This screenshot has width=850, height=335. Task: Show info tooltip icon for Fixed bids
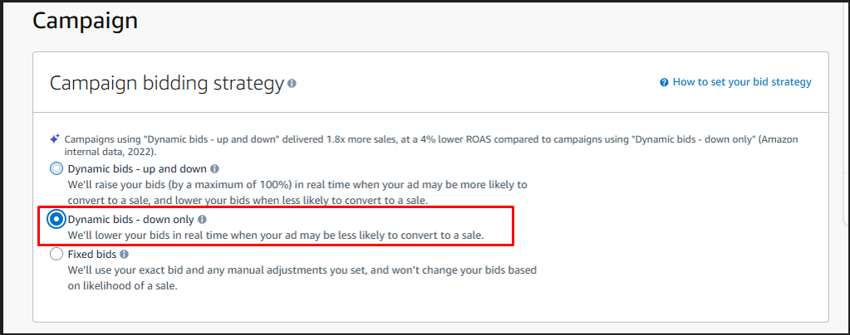(123, 255)
